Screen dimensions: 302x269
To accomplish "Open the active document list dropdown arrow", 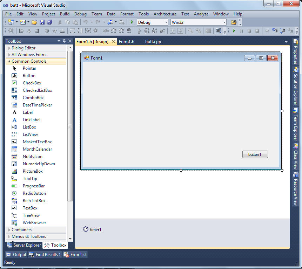I will [x=286, y=42].
